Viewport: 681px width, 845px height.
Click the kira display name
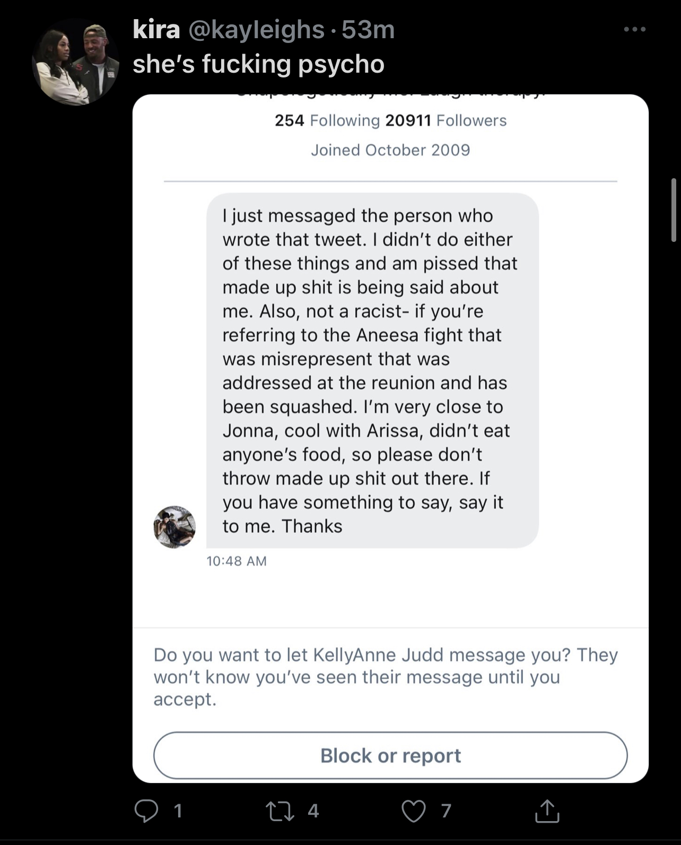156,30
